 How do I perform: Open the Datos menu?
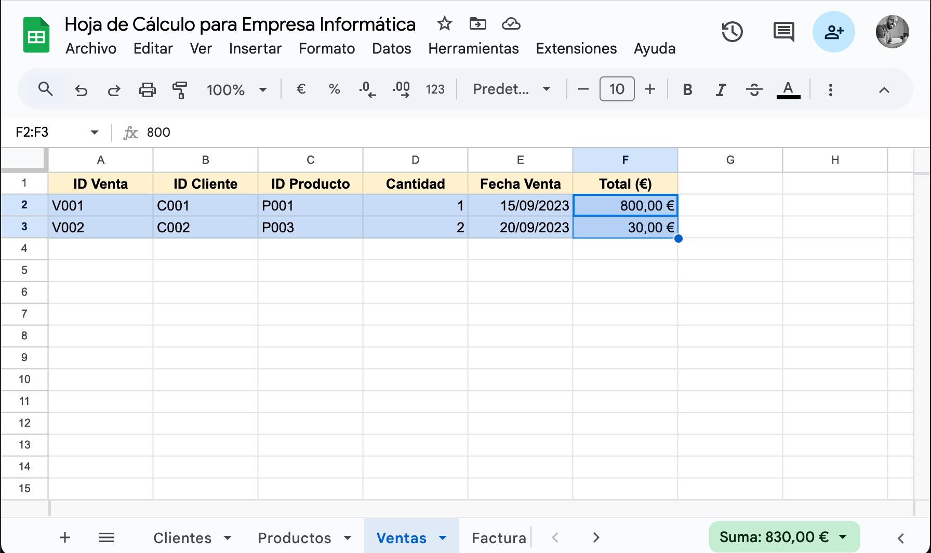click(x=391, y=48)
